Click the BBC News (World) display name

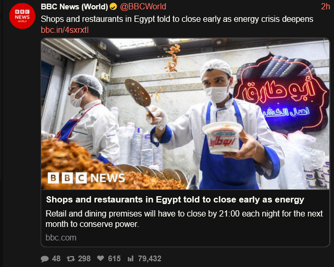pyautogui.click(x=75, y=7)
